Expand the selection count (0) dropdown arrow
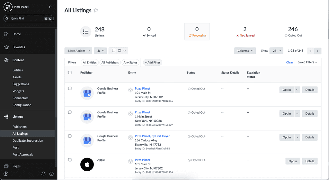 124,51
